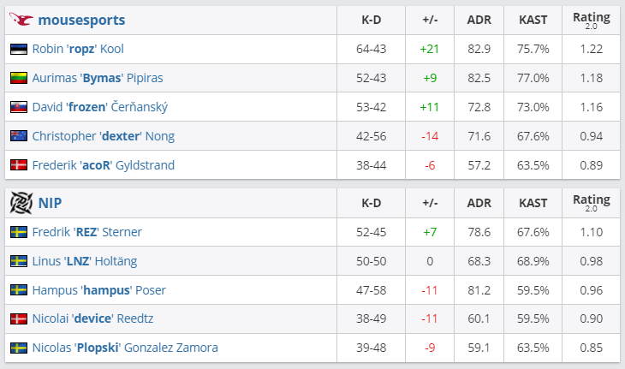Open Nicolai 'device' Reedtz player profile
The height and width of the screenshot is (369, 625).
pyautogui.click(x=92, y=319)
